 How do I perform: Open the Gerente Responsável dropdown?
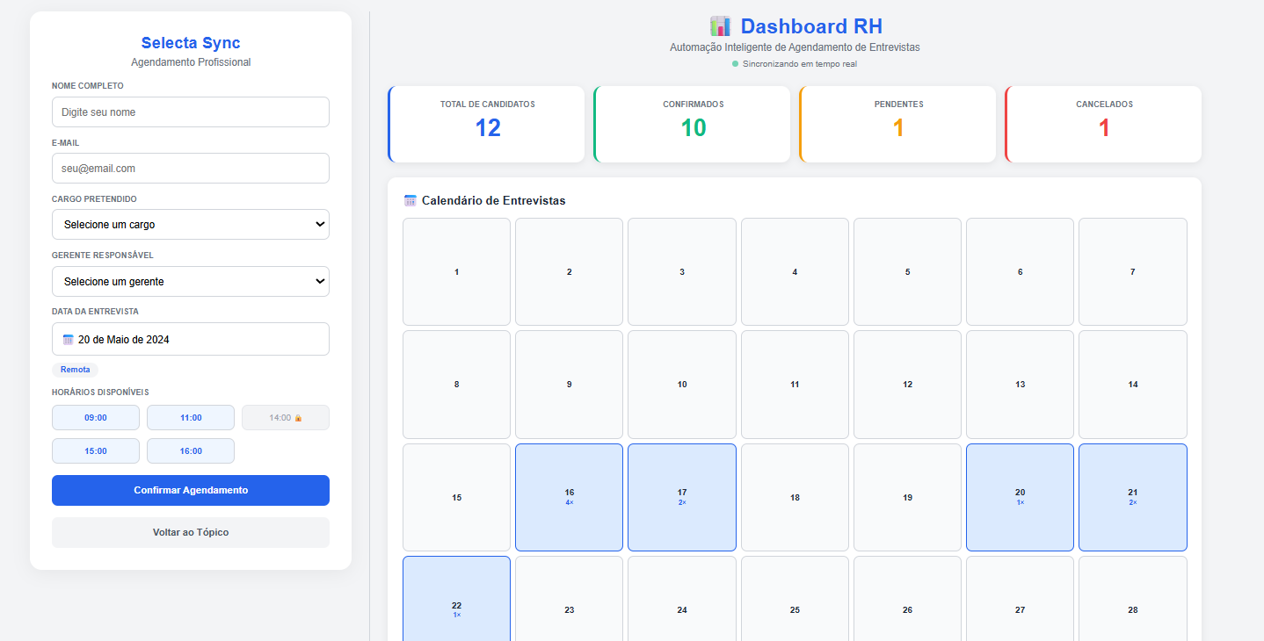191,282
